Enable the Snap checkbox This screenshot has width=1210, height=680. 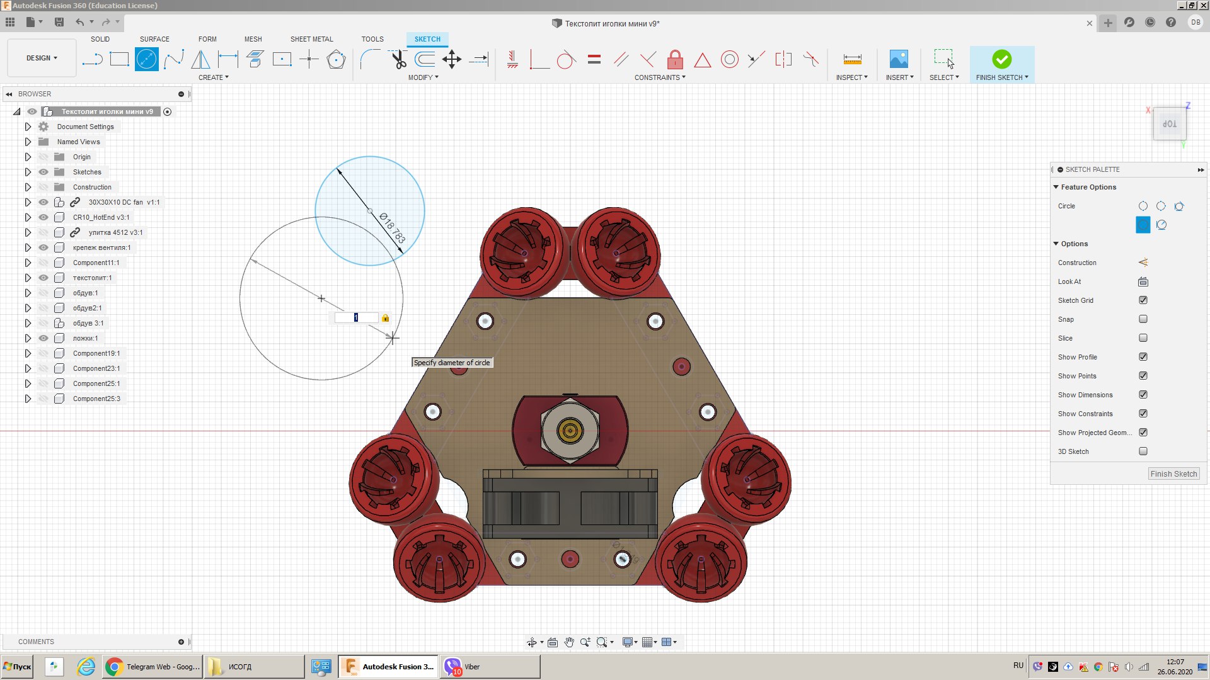[1143, 319]
